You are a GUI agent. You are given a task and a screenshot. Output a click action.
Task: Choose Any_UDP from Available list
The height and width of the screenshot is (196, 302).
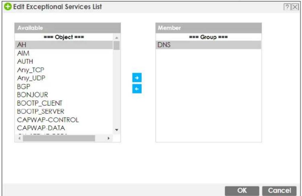point(64,78)
